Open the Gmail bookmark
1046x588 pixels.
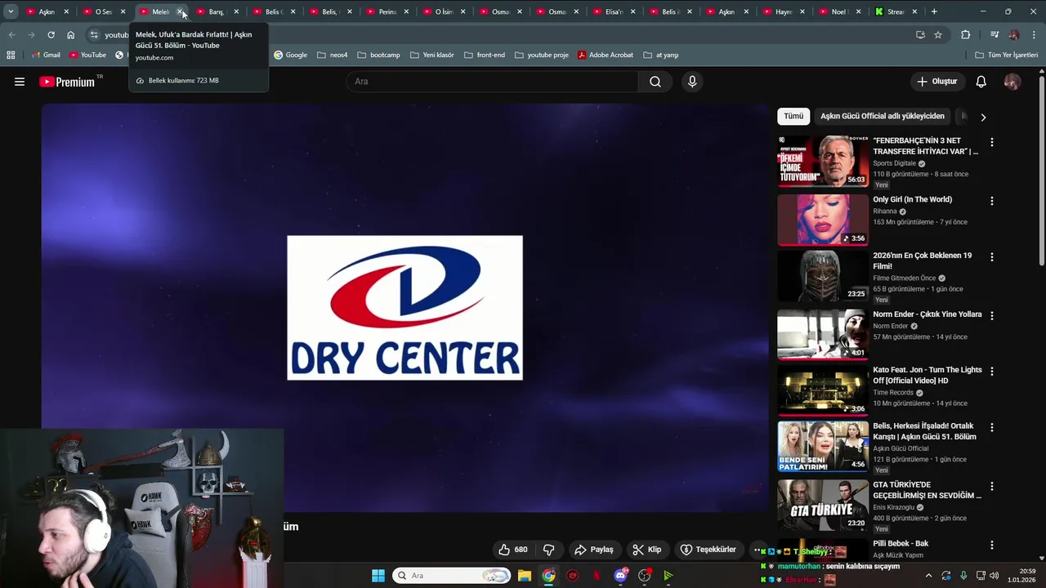[46, 55]
